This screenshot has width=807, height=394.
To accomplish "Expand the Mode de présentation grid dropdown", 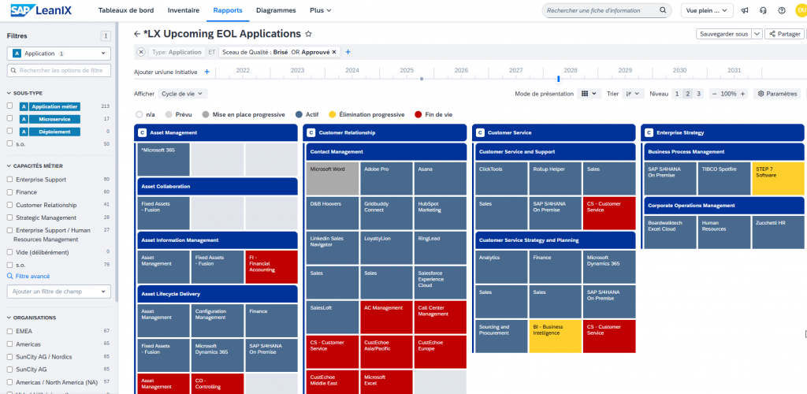I will [589, 93].
